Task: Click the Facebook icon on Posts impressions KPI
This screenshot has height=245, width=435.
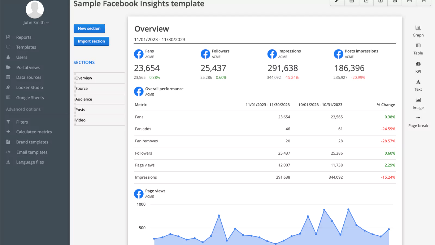Action: [338, 54]
